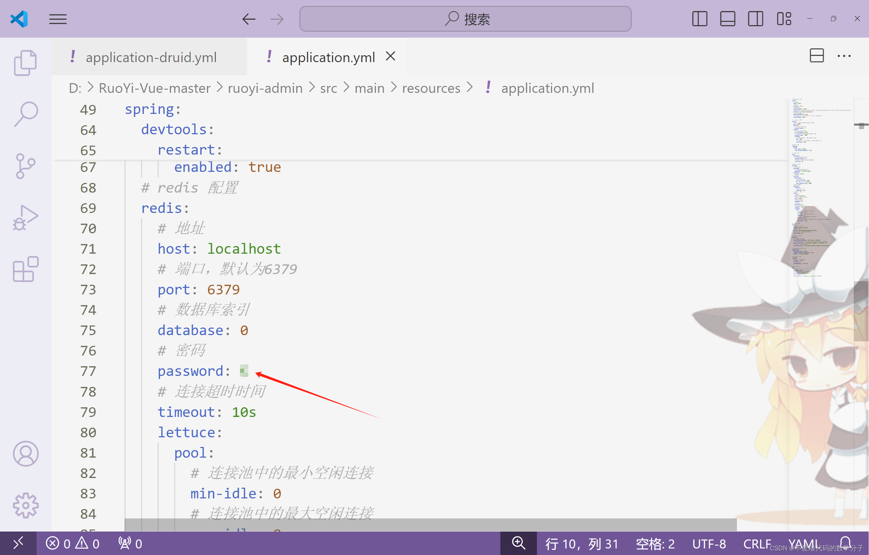Open the Explorer view in activity bar
Viewport: 869px width, 555px height.
pos(25,62)
